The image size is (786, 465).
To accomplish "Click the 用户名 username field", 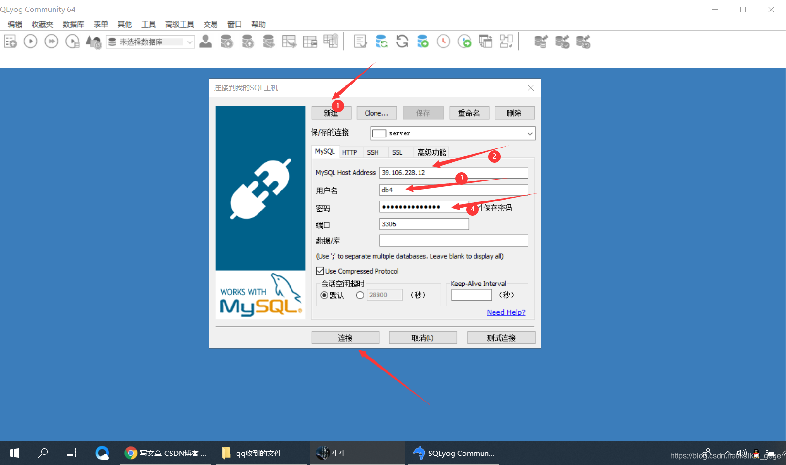I will 454,190.
